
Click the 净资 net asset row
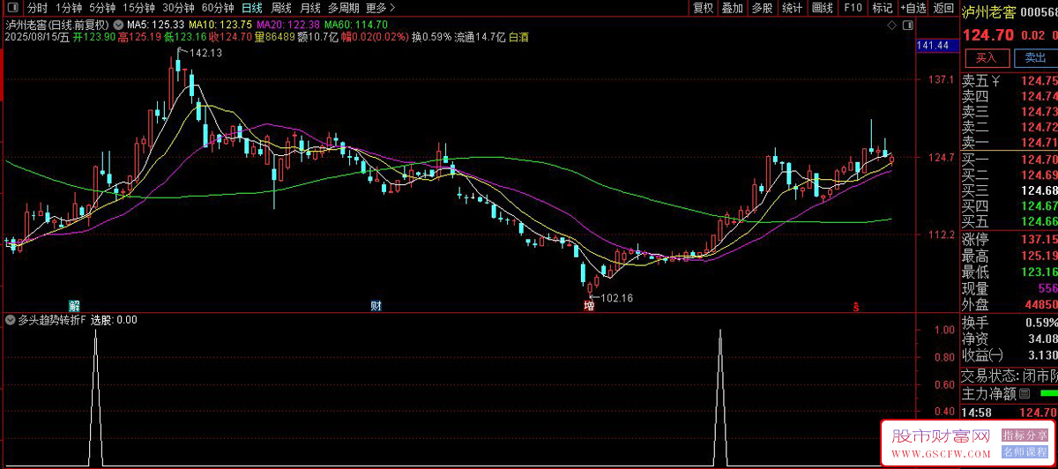(x=1010, y=338)
